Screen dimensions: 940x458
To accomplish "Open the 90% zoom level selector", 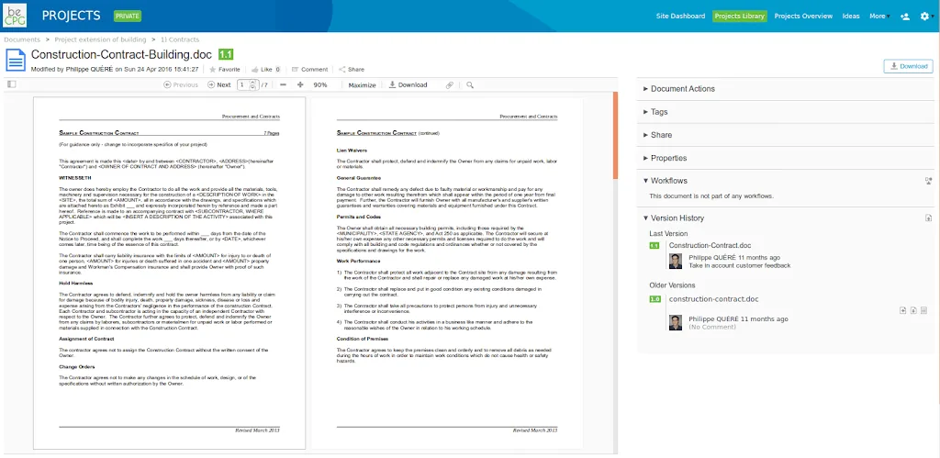I will click(x=320, y=85).
